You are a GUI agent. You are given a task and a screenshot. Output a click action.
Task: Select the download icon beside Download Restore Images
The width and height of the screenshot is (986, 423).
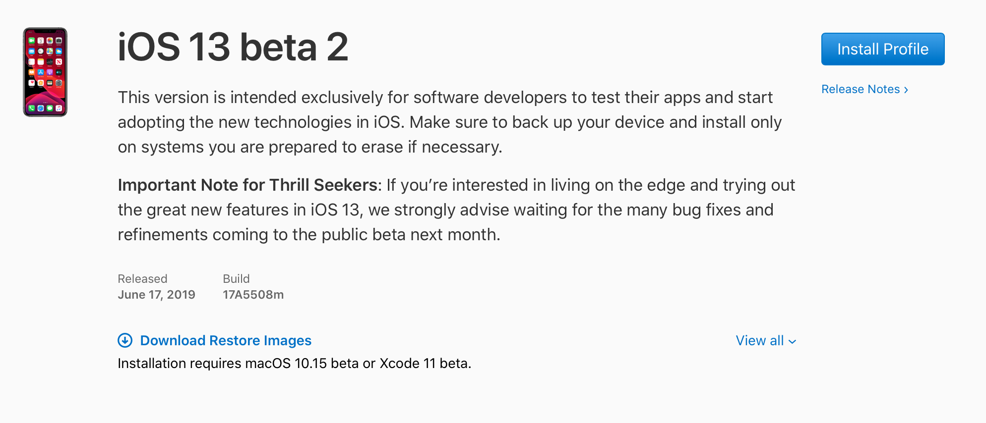(x=125, y=341)
